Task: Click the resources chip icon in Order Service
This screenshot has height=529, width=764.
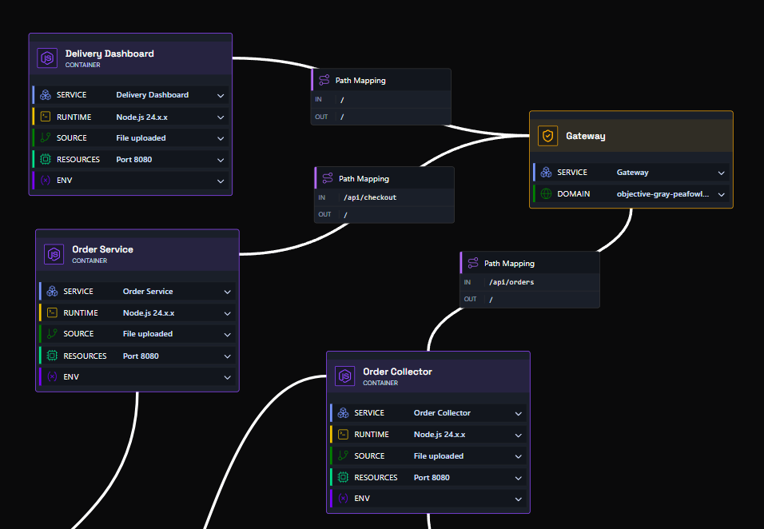Action: tap(52, 356)
